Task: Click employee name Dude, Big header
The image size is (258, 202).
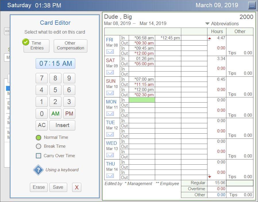Action: pos(118,17)
